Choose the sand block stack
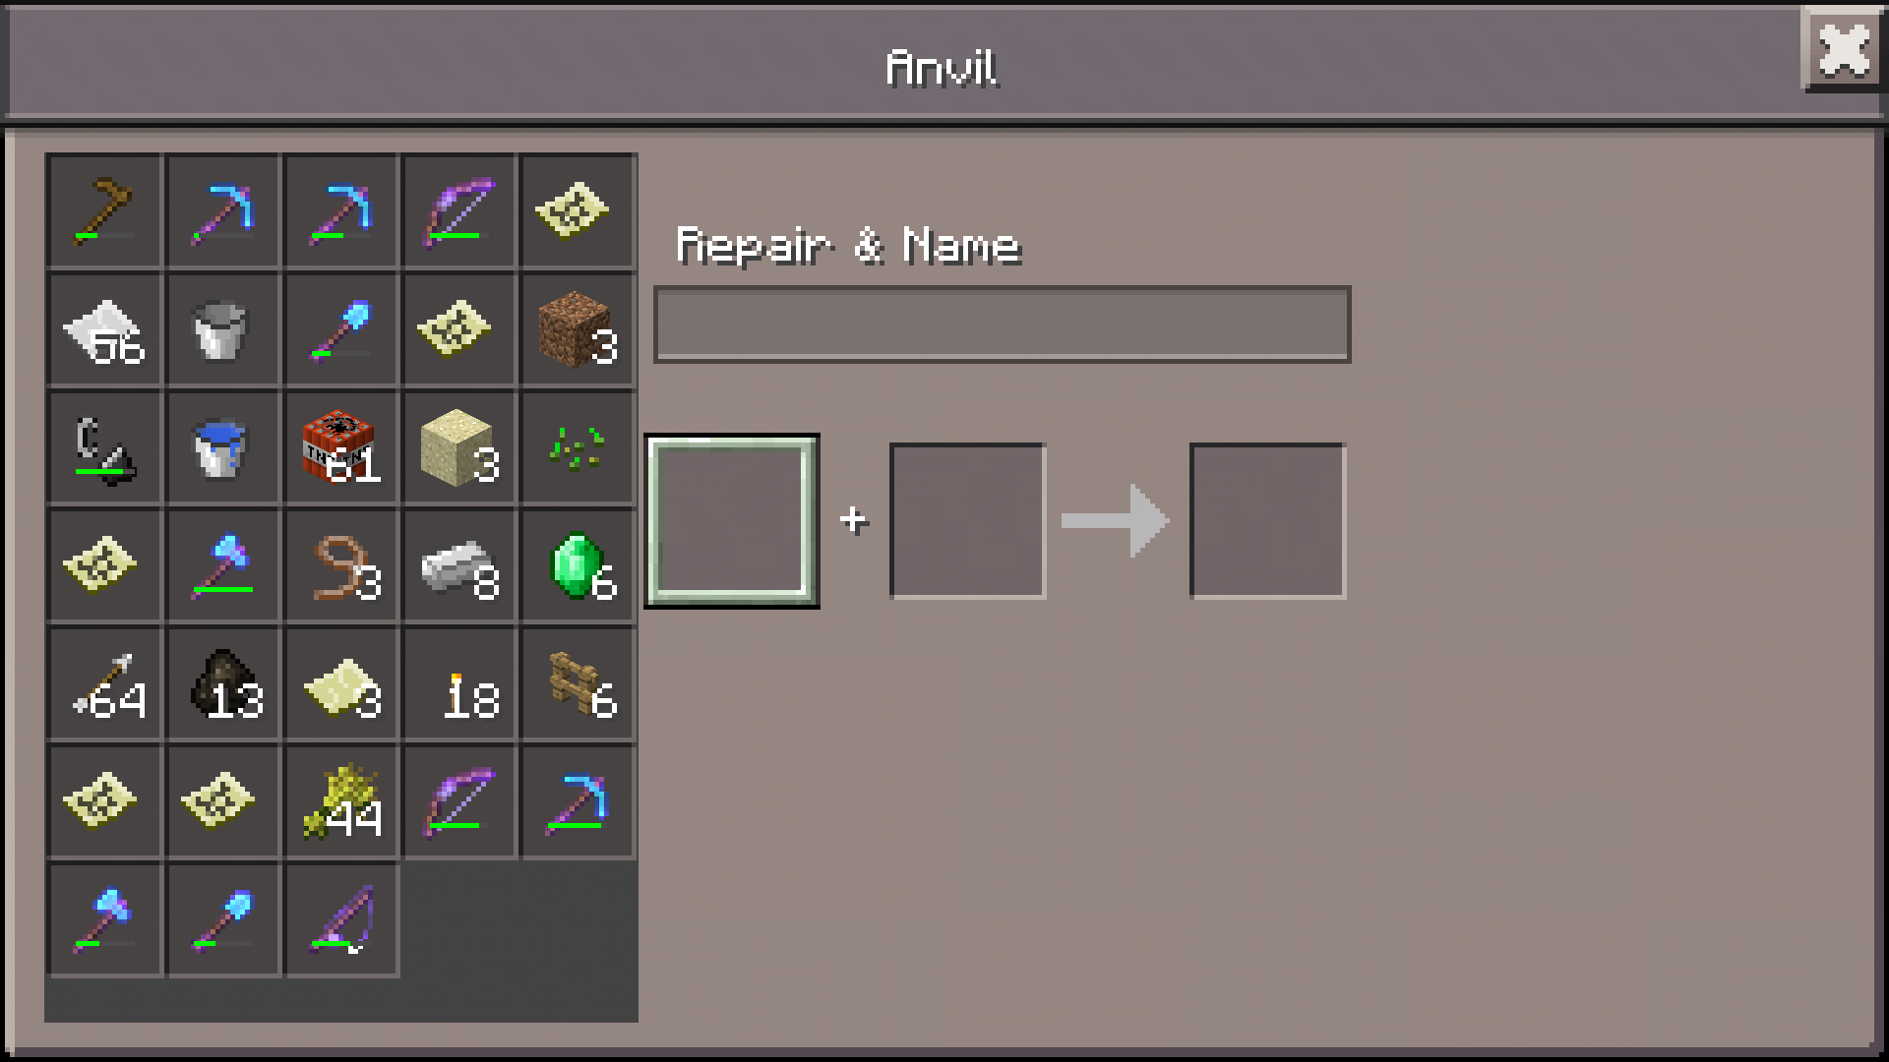Screen dimensions: 1889x1062 pos(458,446)
